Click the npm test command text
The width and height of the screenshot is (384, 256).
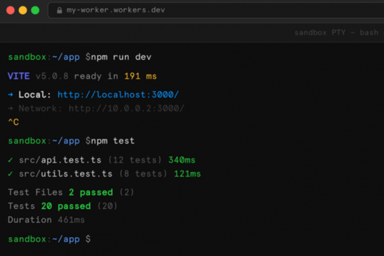(x=113, y=141)
